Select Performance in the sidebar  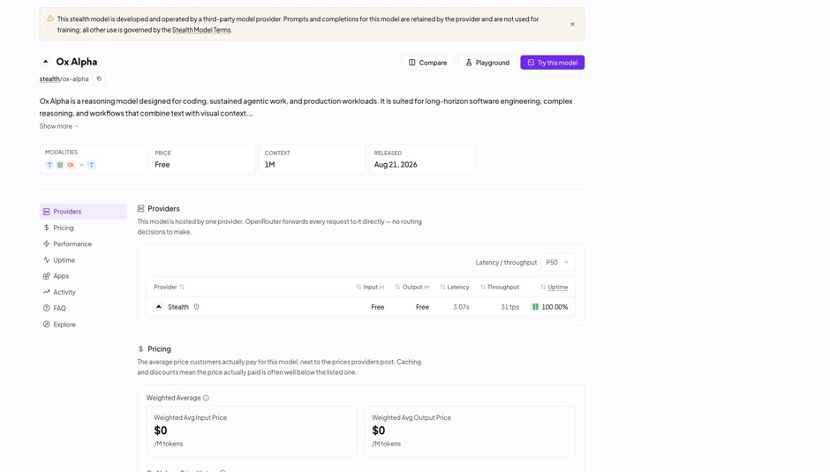click(x=83, y=243)
